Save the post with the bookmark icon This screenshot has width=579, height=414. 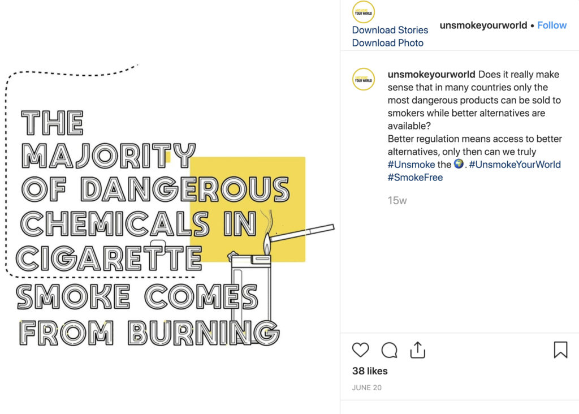click(560, 350)
